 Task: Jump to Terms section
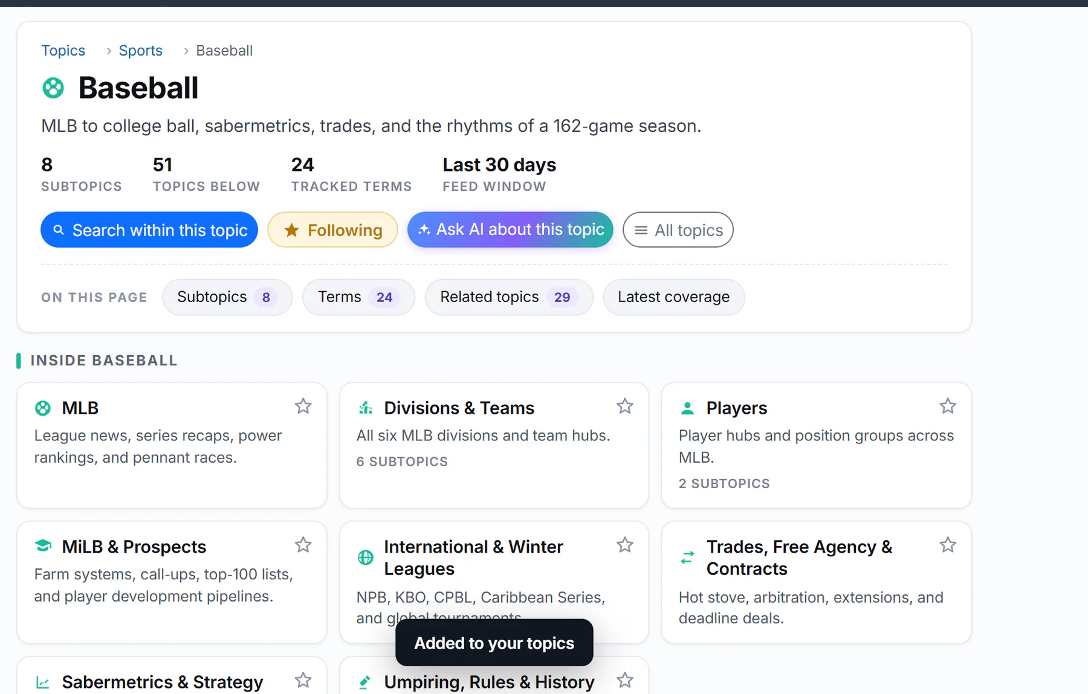(358, 297)
